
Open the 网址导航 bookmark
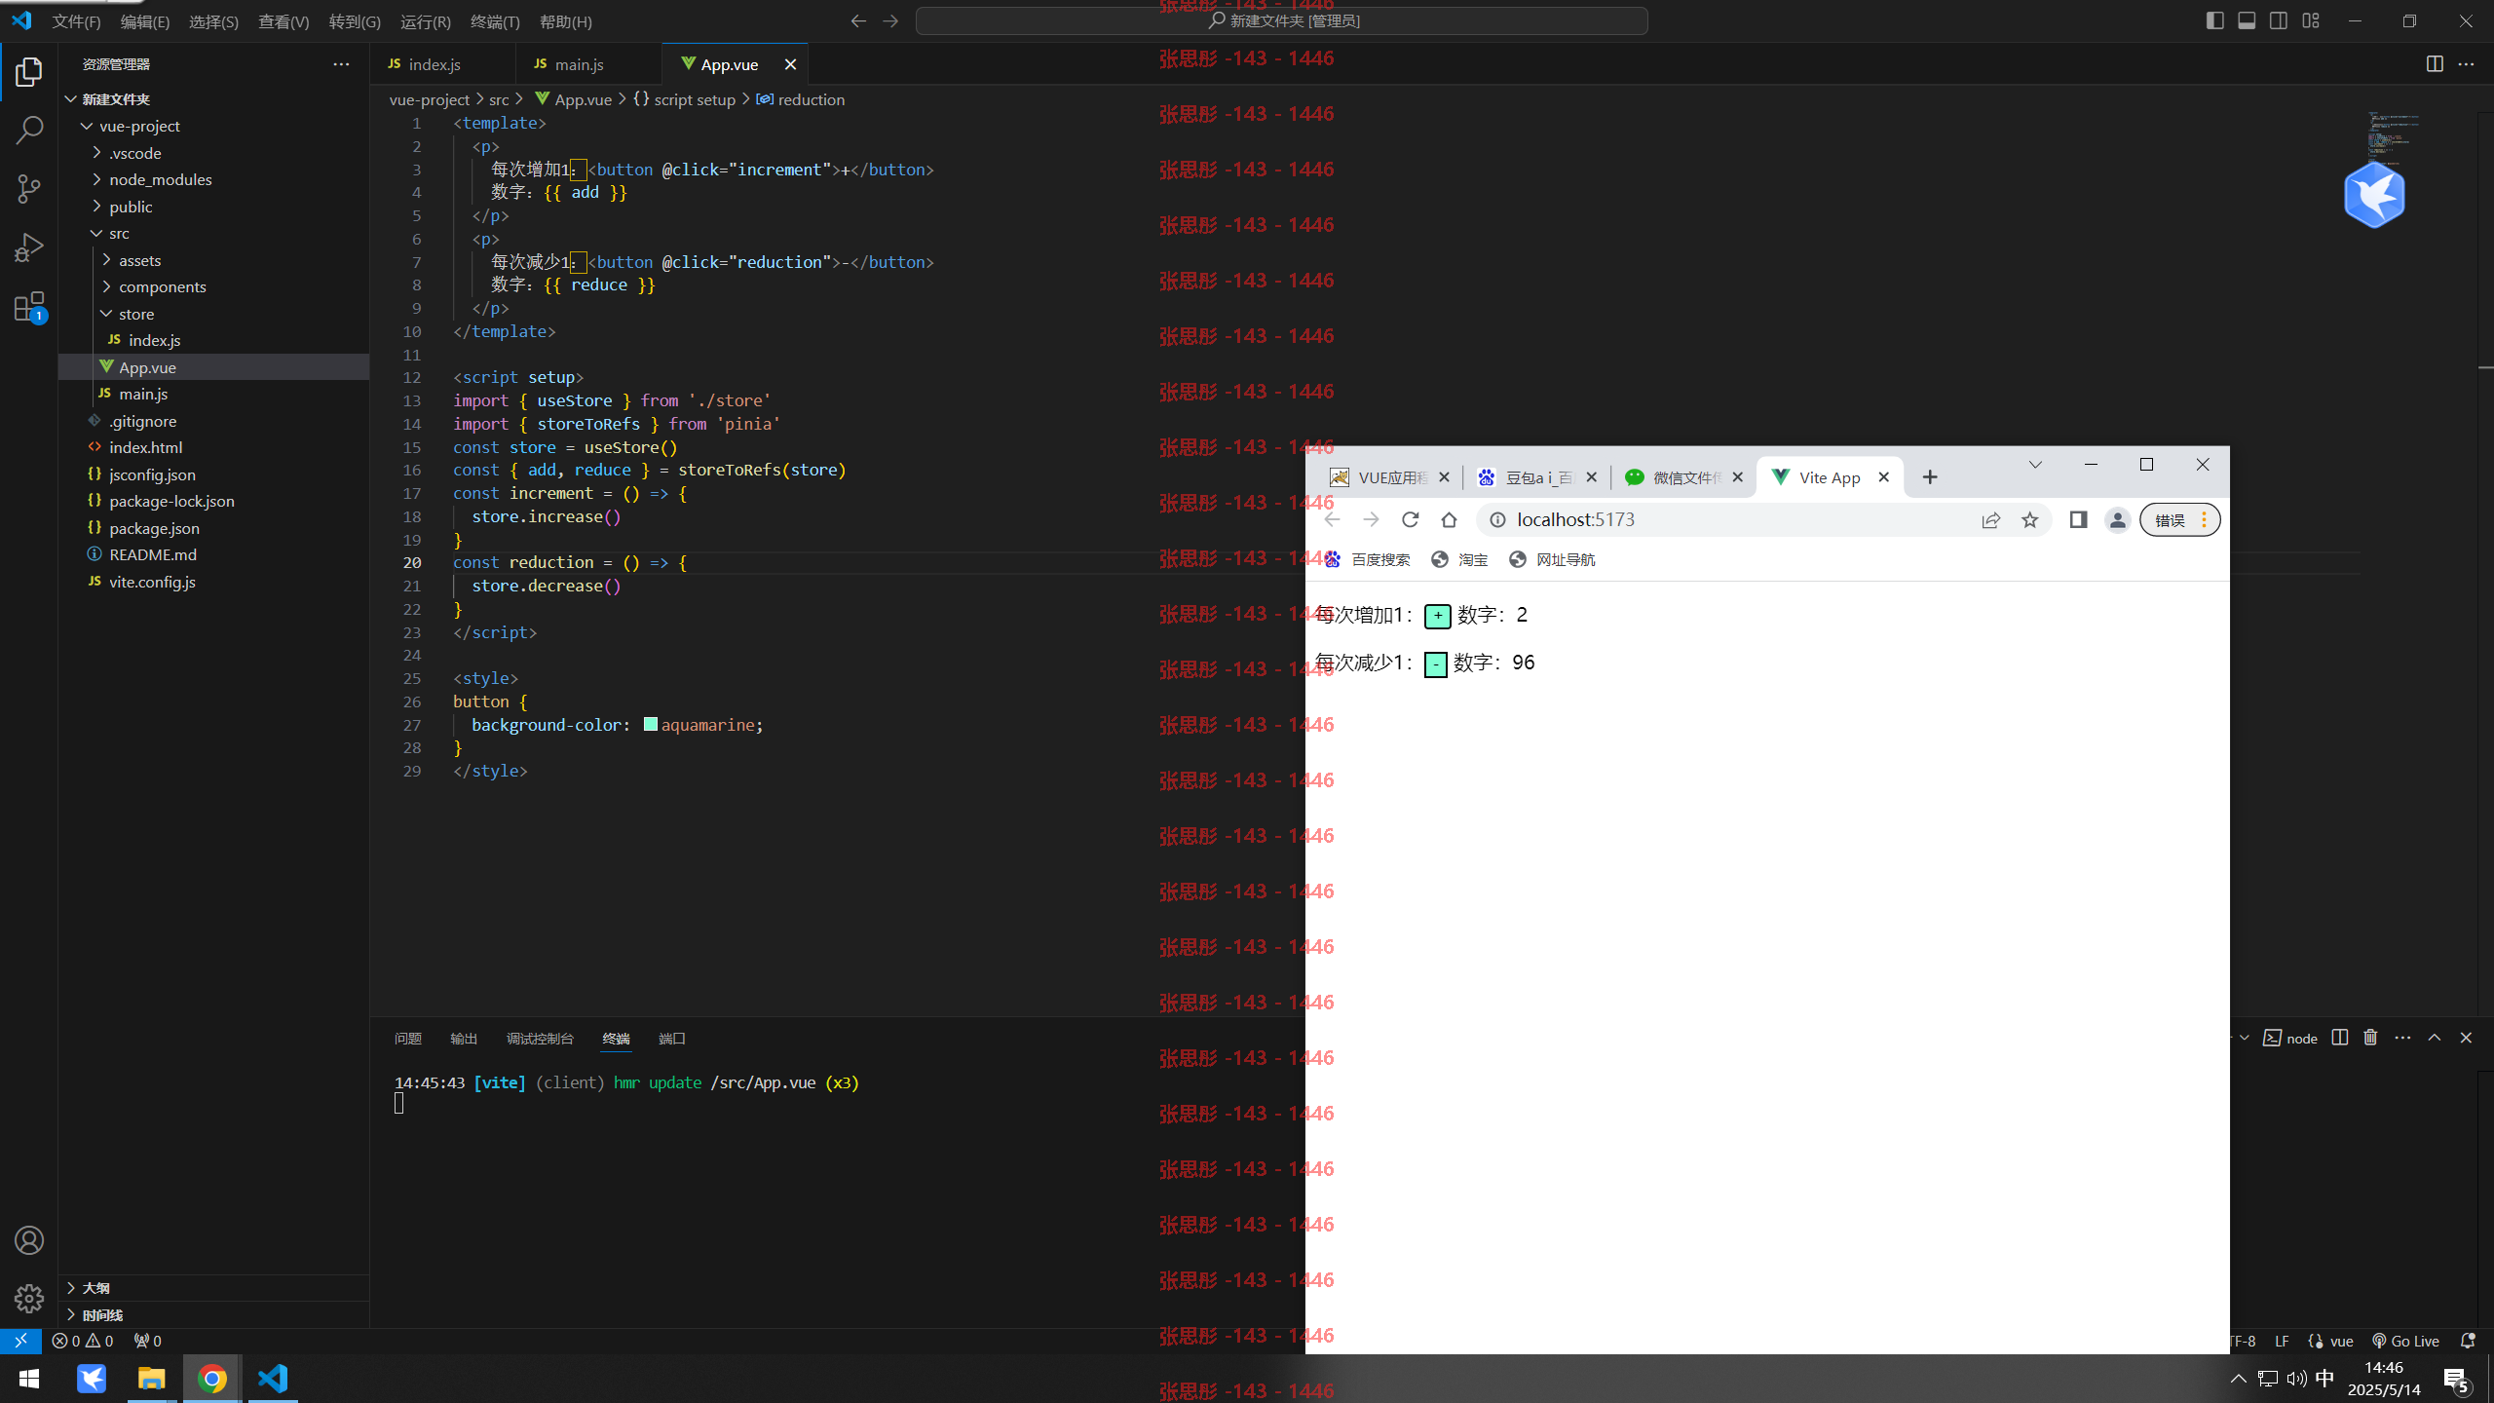click(1551, 559)
